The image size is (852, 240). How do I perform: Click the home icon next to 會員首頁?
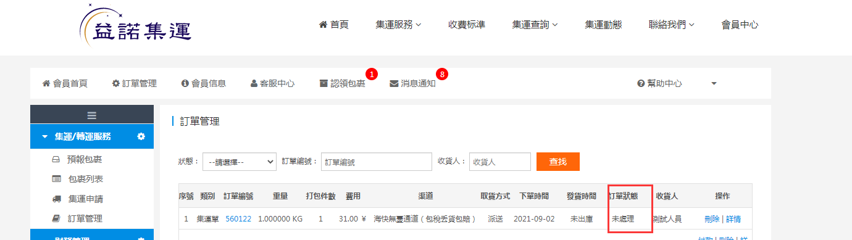46,83
